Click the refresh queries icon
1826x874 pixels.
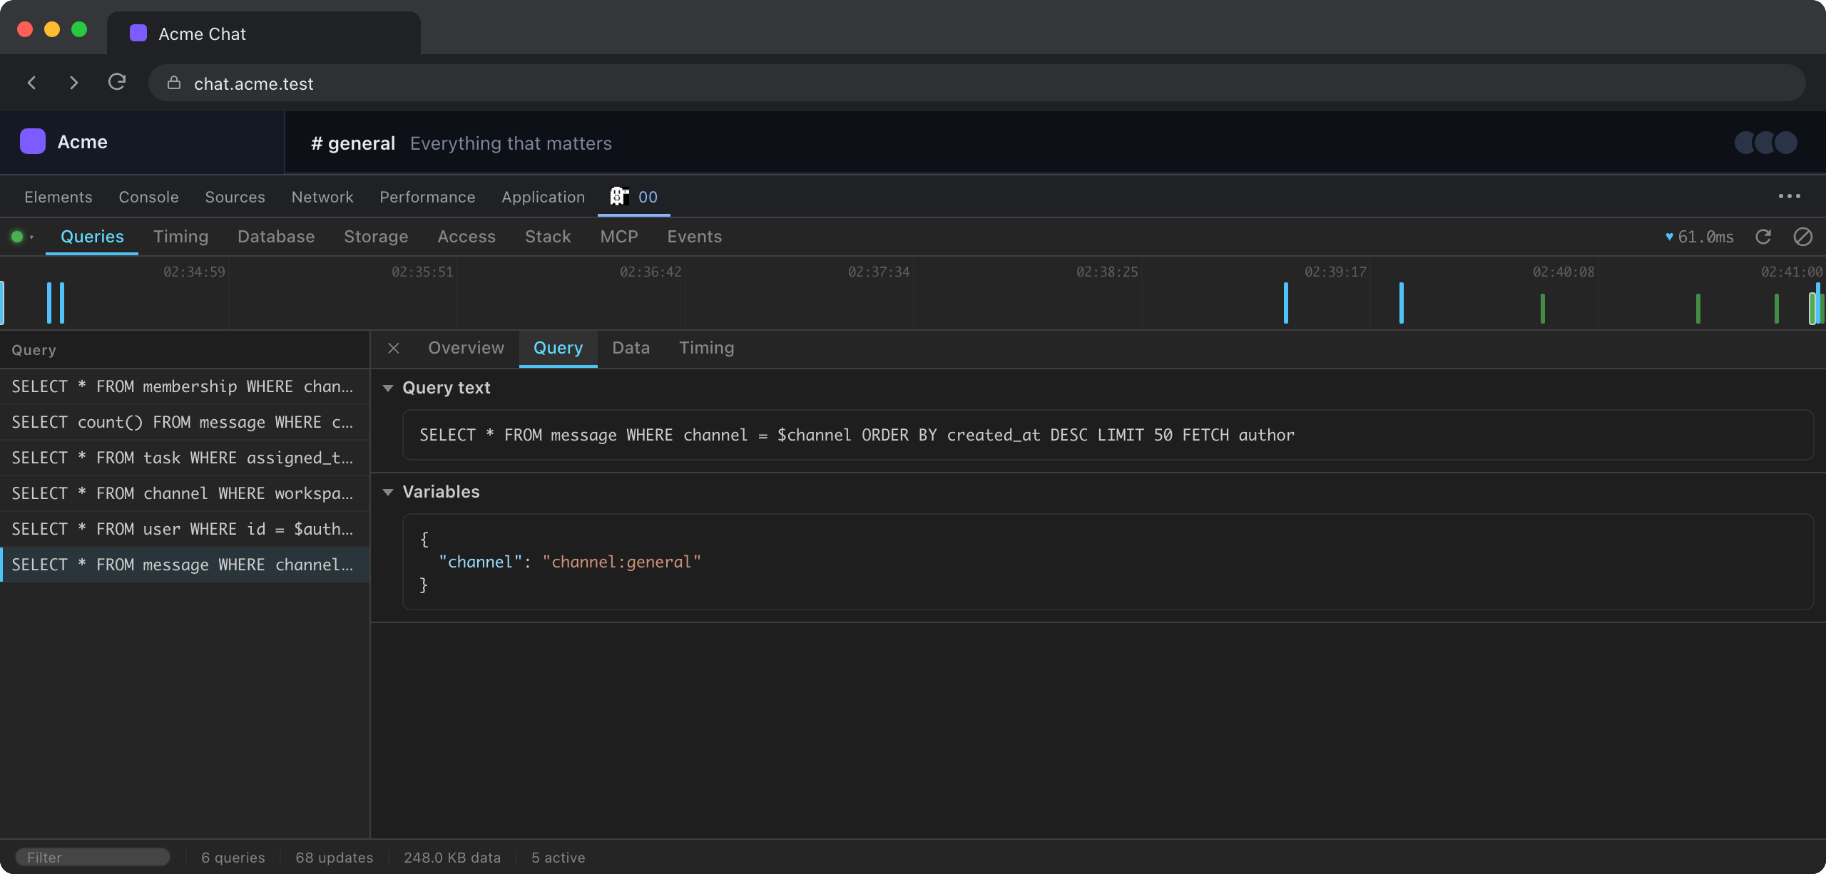pos(1763,237)
